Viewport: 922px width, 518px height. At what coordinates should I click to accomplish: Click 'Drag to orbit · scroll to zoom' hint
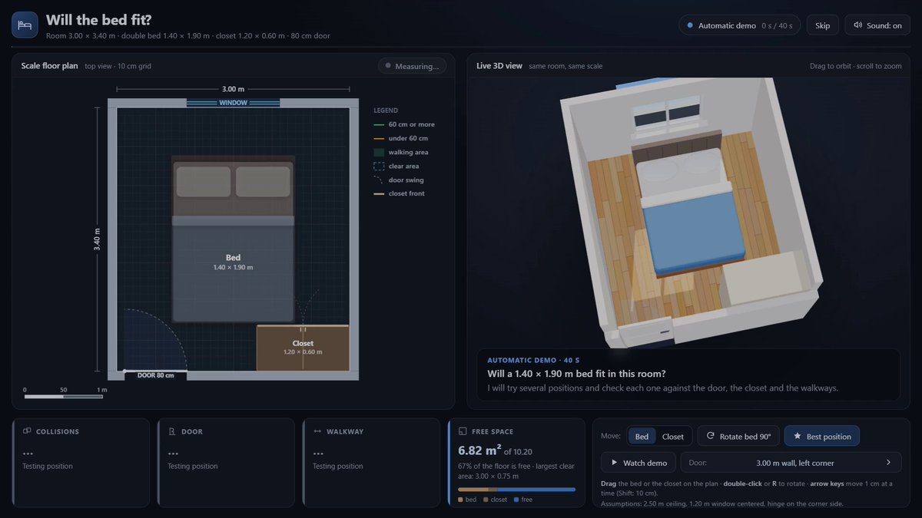pos(856,66)
